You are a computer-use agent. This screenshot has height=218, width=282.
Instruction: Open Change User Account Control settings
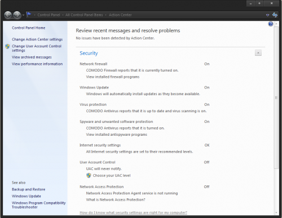37,48
